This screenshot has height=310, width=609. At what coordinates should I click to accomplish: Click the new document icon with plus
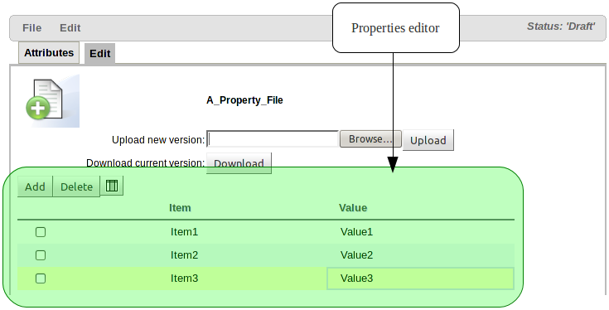coord(52,101)
